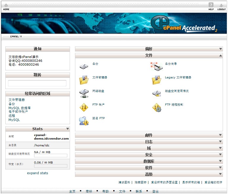Expand the 偏好 section arrow
Screen dimensions: 228x194
pyautogui.click(x=221, y=49)
